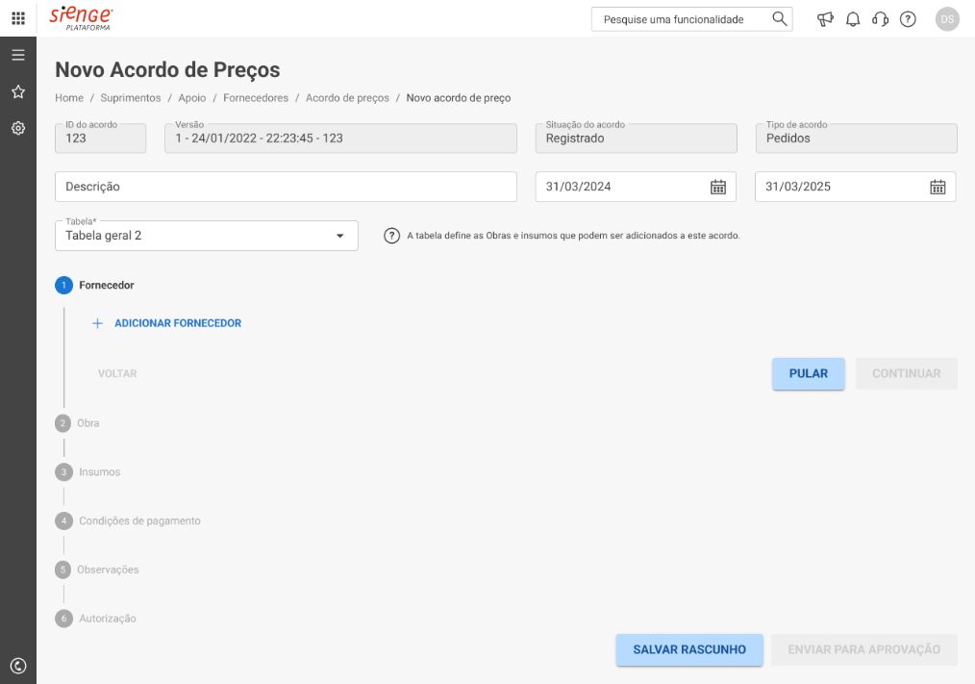Image resolution: width=975 pixels, height=684 pixels.
Task: Click the Sienge Plataforma logo
Action: 81,18
